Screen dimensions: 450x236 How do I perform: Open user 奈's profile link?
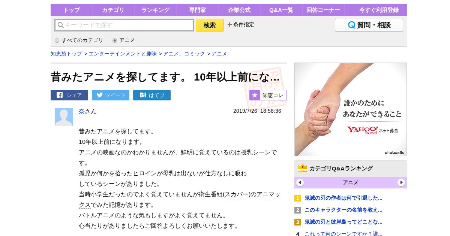pos(82,111)
